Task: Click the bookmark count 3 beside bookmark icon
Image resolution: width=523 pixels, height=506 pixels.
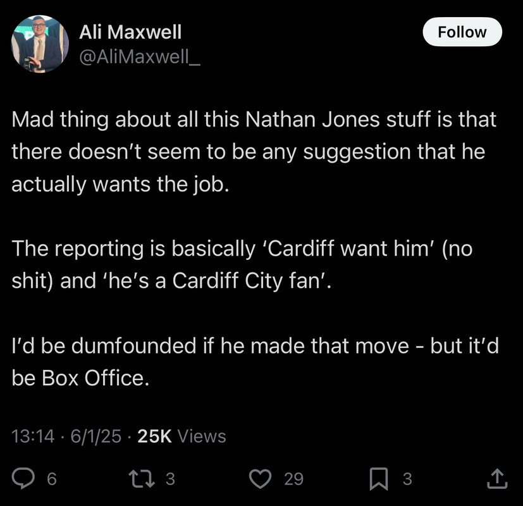Action: (x=407, y=479)
